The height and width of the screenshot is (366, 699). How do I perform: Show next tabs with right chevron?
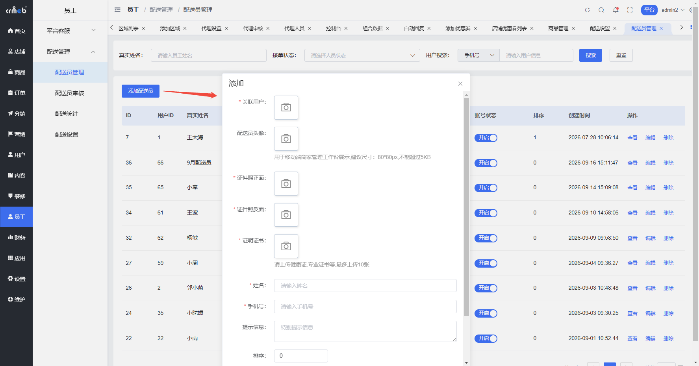point(681,28)
